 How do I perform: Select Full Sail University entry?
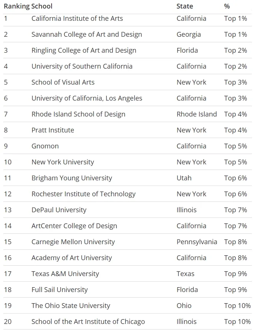pos(59,289)
